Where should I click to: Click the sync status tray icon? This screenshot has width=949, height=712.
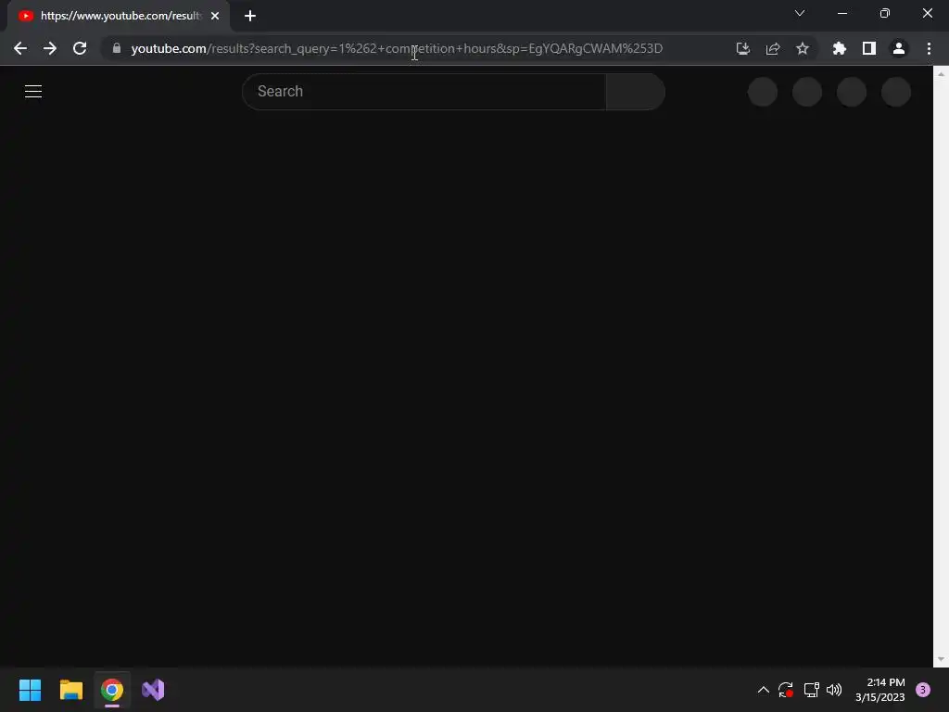click(x=786, y=690)
